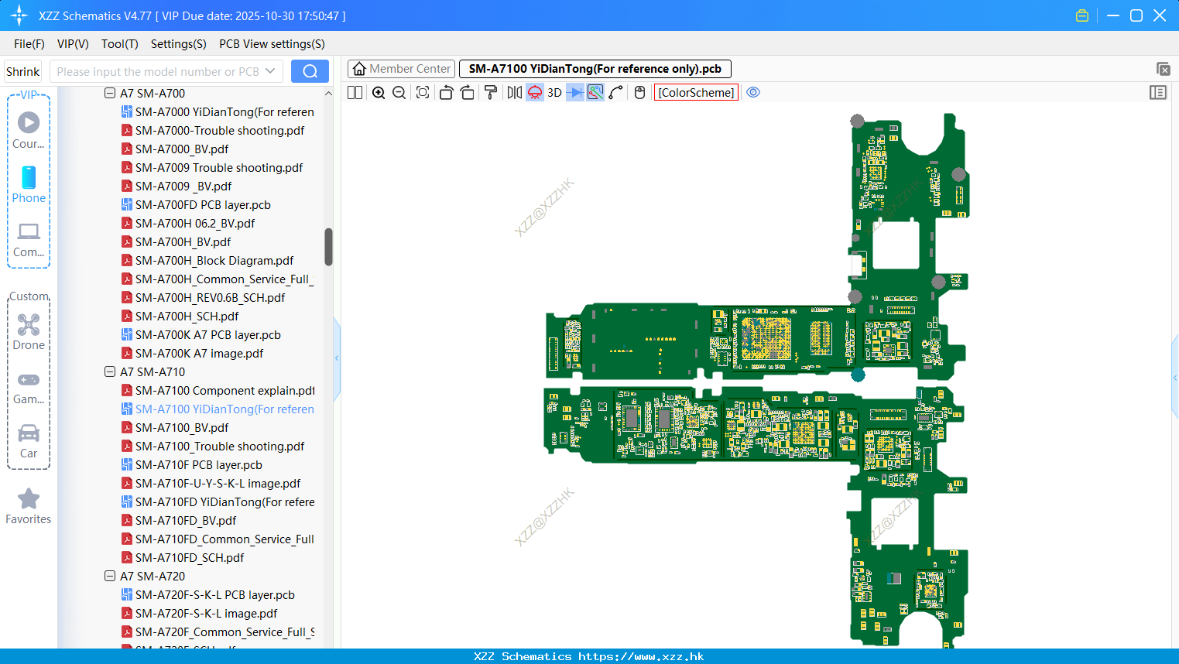This screenshot has height=664, width=1179.
Task: Open the PCB View settings(S) menu
Action: tap(272, 44)
